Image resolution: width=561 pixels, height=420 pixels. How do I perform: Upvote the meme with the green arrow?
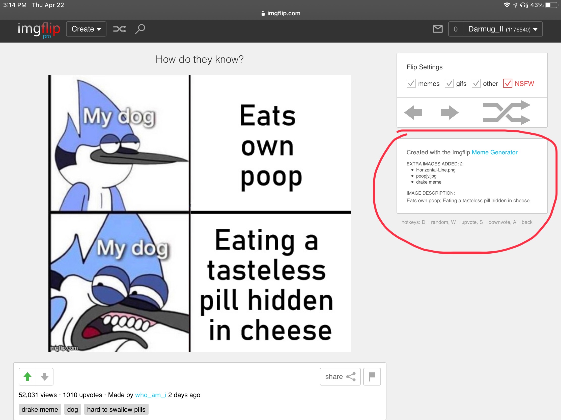click(27, 376)
